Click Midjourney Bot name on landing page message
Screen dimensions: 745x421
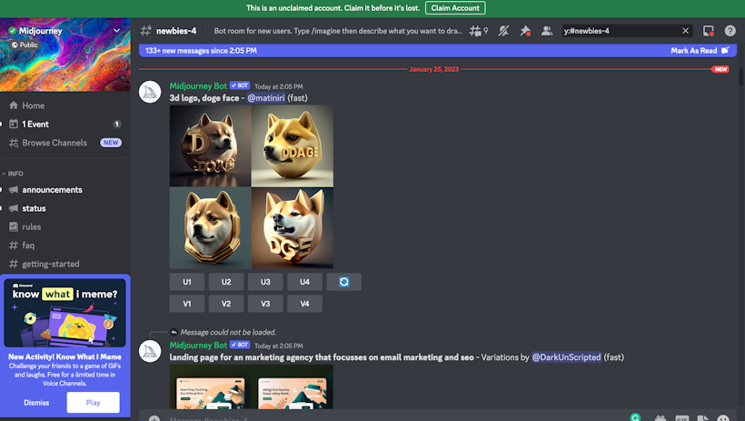point(198,346)
